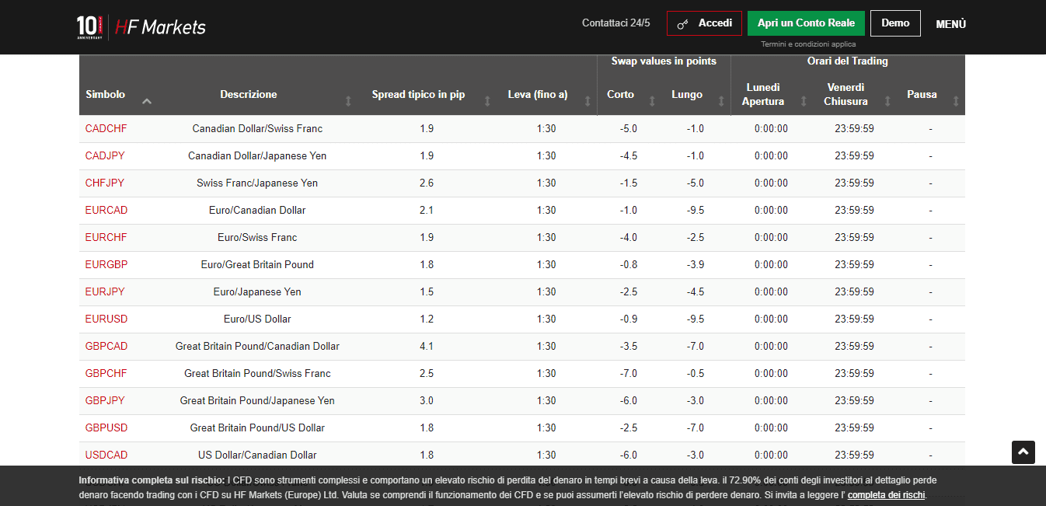Viewport: 1046px width, 506px height.
Task: Toggle sort order on Pausa column
Action: 955,101
